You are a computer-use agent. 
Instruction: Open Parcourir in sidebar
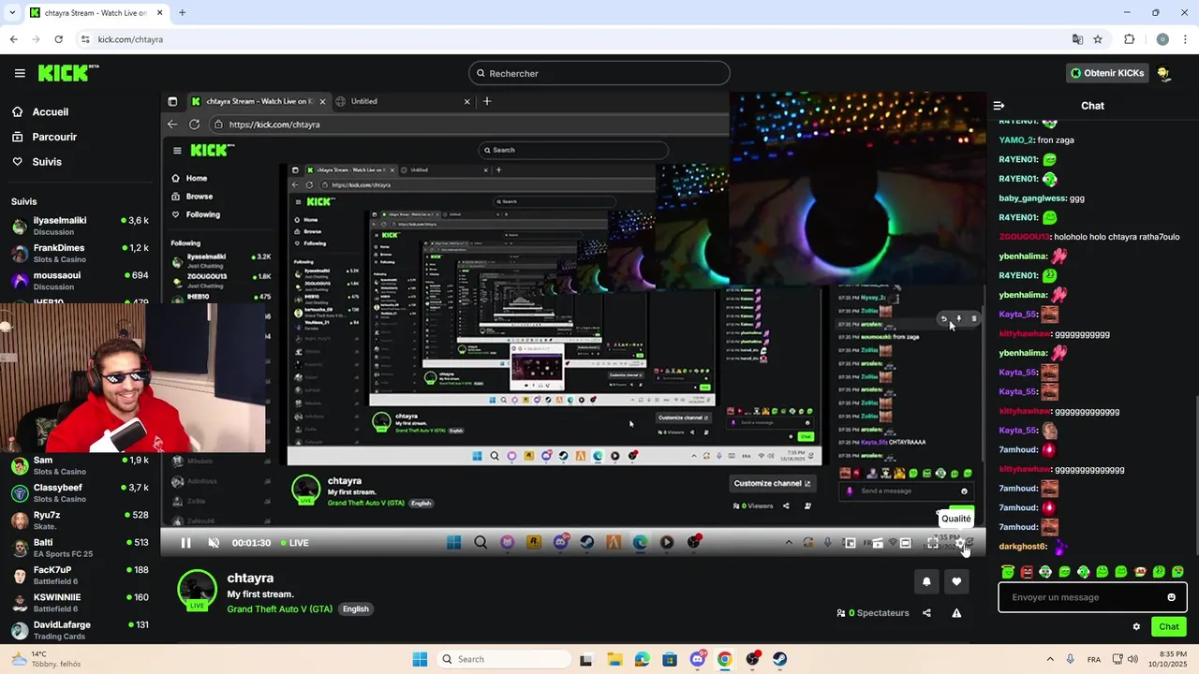[x=44, y=137]
